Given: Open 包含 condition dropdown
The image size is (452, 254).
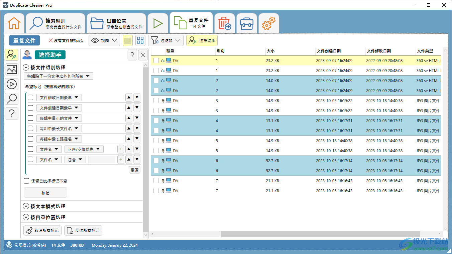Looking at the screenshot, I should 75,160.
